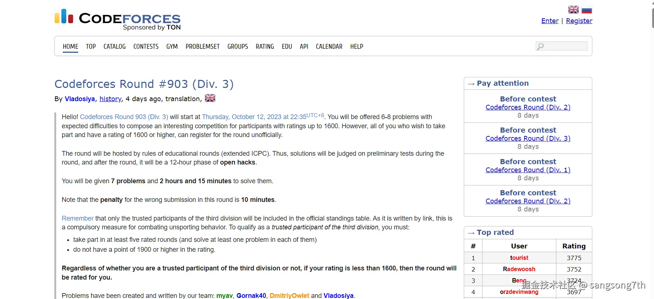Open the Codeforces Round (Div. 3) sidebar link

tap(528, 139)
